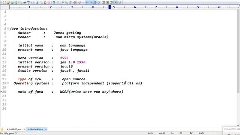The height and width of the screenshot is (135, 240).
Task: Redo the last undone edit
Action: click(58, 3)
